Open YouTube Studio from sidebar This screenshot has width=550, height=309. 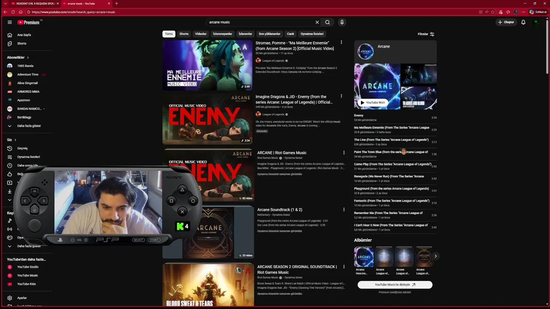click(x=28, y=267)
